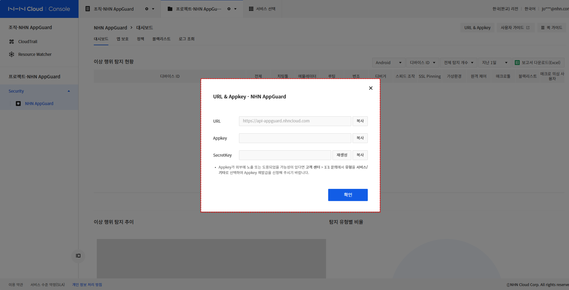
Task: Switch to 정책 tab
Action: click(140, 39)
